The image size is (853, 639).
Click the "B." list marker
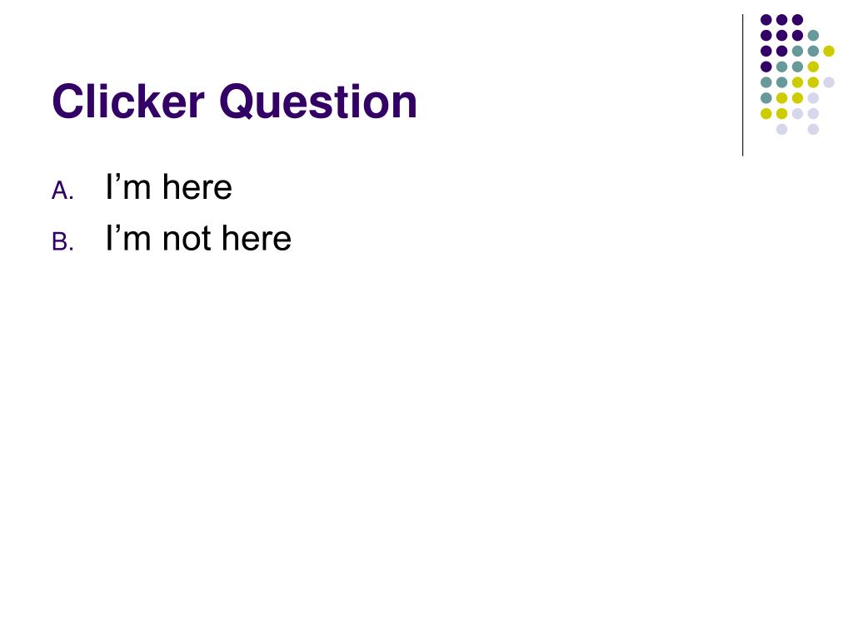[x=62, y=242]
